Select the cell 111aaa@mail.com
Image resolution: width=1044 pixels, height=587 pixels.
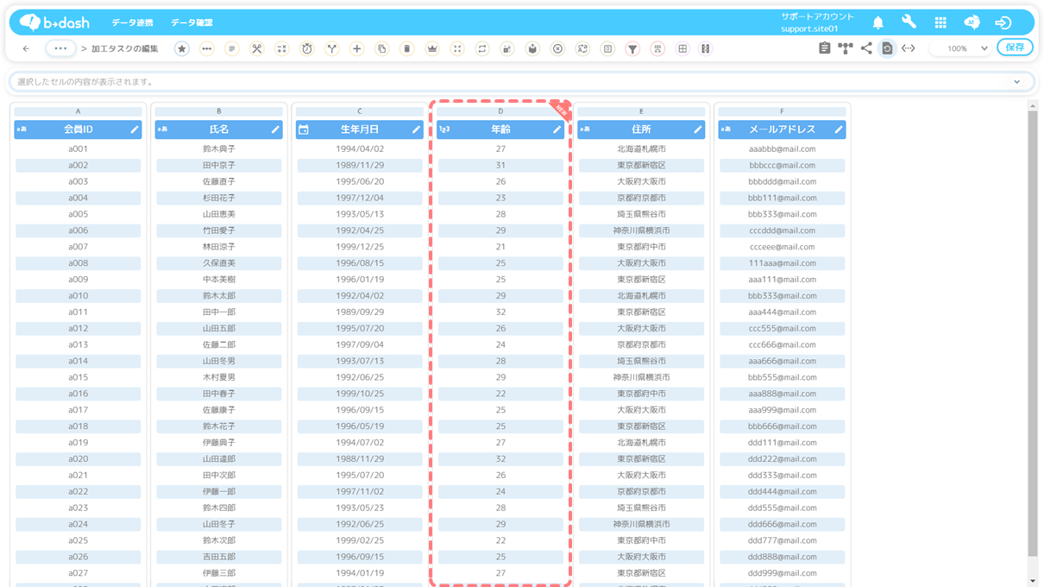(x=782, y=263)
